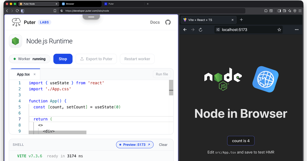Image resolution: width=307 pixels, height=161 pixels.
Task: Open the shield VPN icon in toolbar
Action: coord(295,11)
